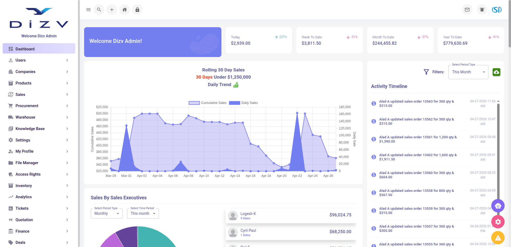This screenshot has width=511, height=247.
Task: Open the purple chatbot floating icon
Action: tap(498, 206)
